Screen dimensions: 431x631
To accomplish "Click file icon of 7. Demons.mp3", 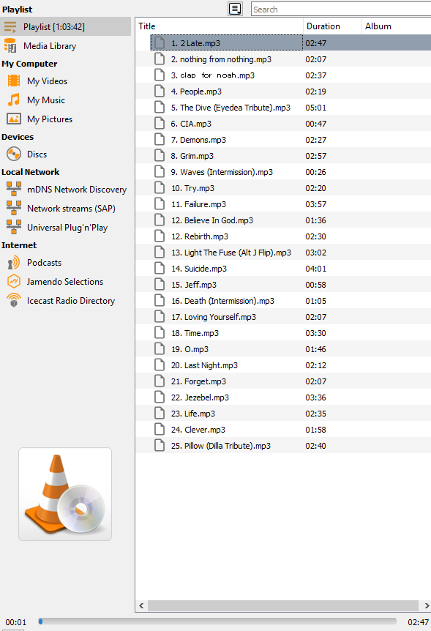I will point(160,139).
